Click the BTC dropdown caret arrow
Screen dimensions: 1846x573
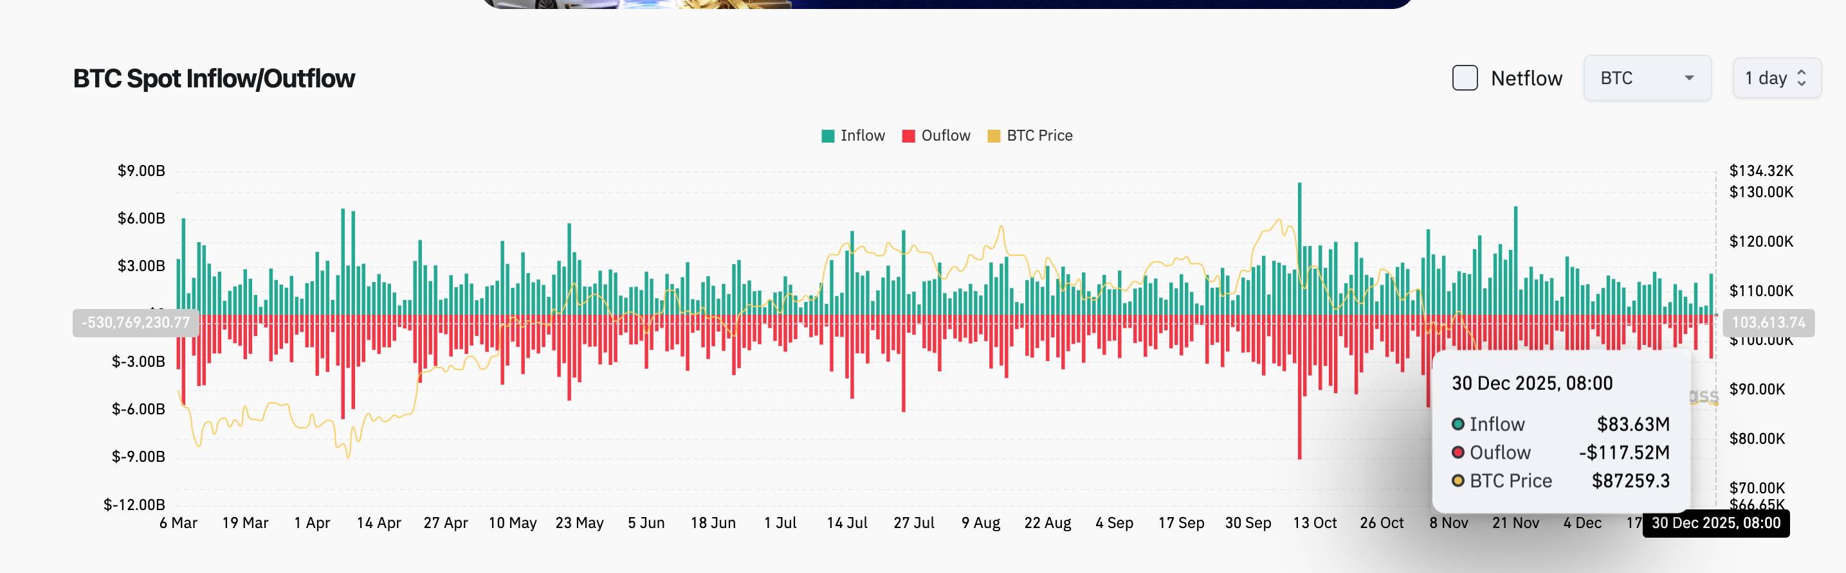click(1689, 78)
